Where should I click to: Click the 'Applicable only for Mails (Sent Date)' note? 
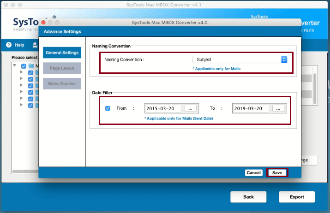pos(179,118)
